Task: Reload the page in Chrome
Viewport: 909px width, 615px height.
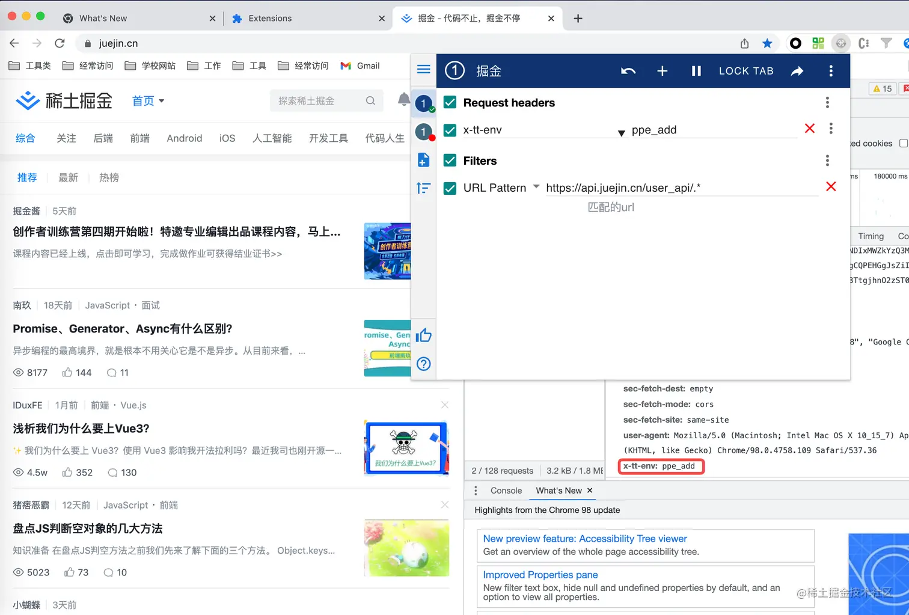Action: coord(60,43)
